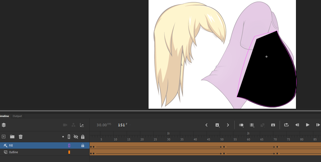Toggle hide all layers eye icon
The height and width of the screenshot is (162, 321).
coord(76,137)
